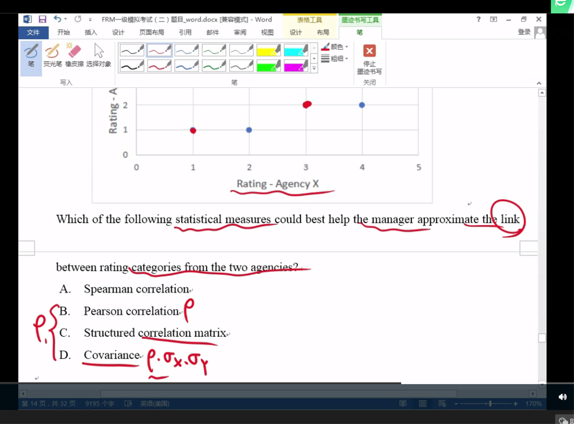
Task: Choose the thin gray pen style
Action: [x=241, y=50]
